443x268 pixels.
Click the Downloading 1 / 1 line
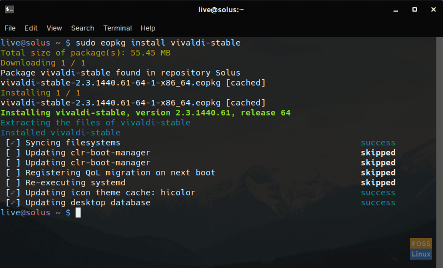coord(43,63)
